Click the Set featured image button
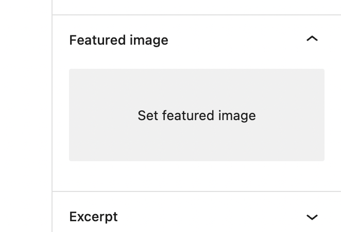The image size is (341, 232). click(x=197, y=115)
